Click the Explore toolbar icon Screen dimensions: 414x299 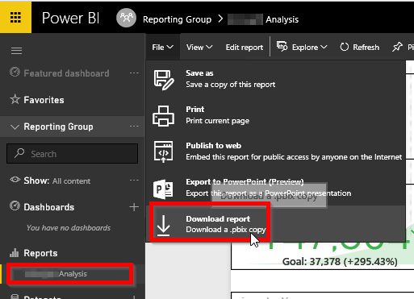pos(282,47)
